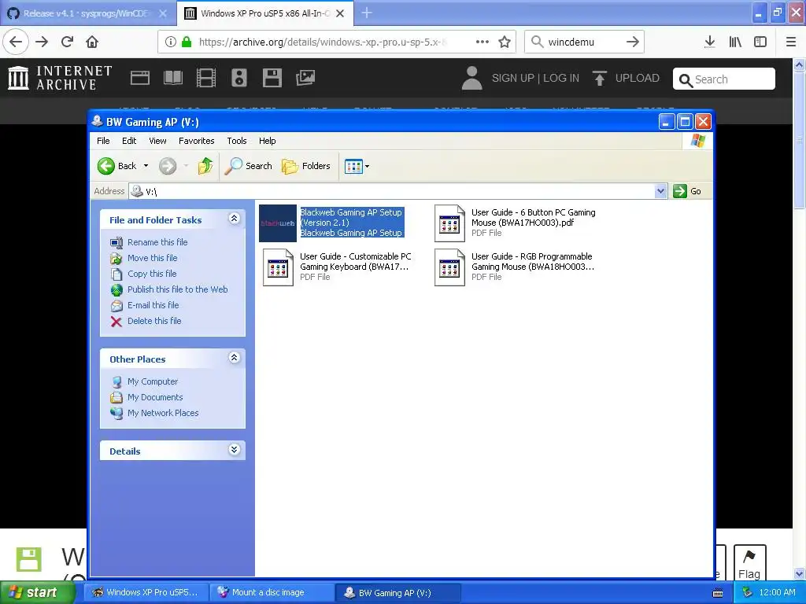The image size is (806, 604).
Task: Open the File menu in Explorer
Action: click(x=103, y=141)
